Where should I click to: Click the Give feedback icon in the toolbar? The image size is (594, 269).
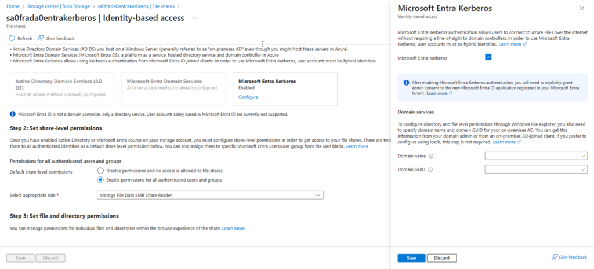41,38
